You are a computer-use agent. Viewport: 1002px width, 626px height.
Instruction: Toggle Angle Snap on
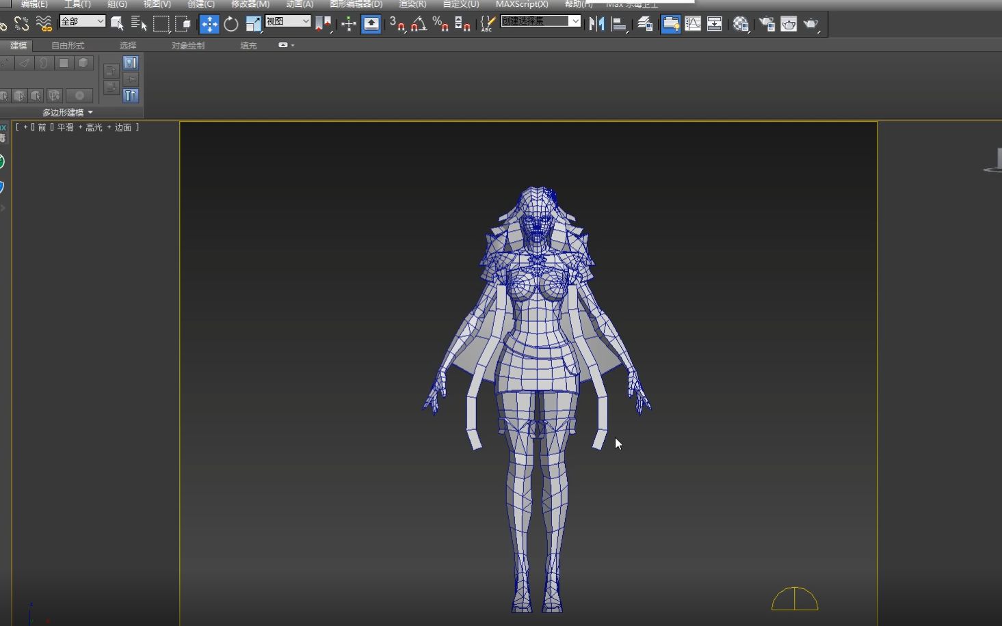point(419,24)
